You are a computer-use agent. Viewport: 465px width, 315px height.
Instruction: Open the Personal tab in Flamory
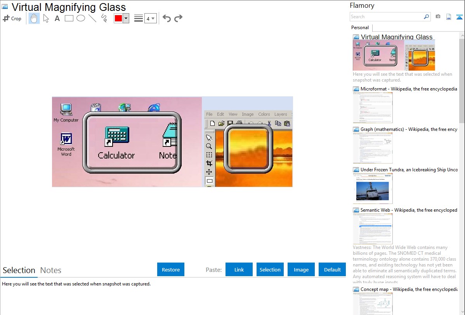coord(360,28)
